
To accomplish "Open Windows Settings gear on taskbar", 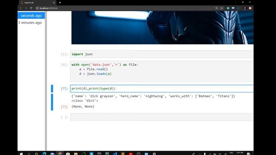I will coord(154,154).
